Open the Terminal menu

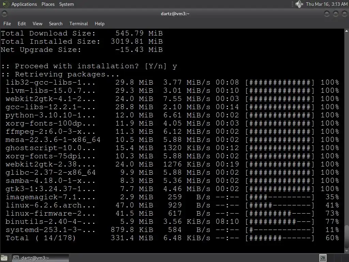(79, 24)
